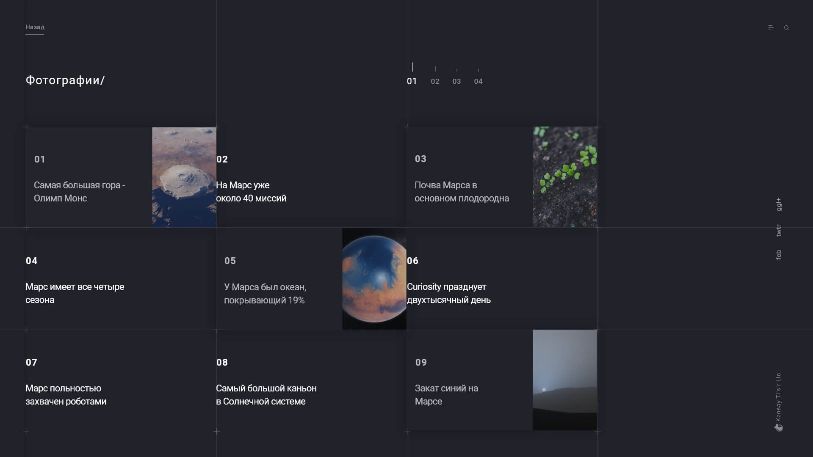This screenshot has width=813, height=457.
Task: Open the fcb social link
Action: click(x=778, y=255)
